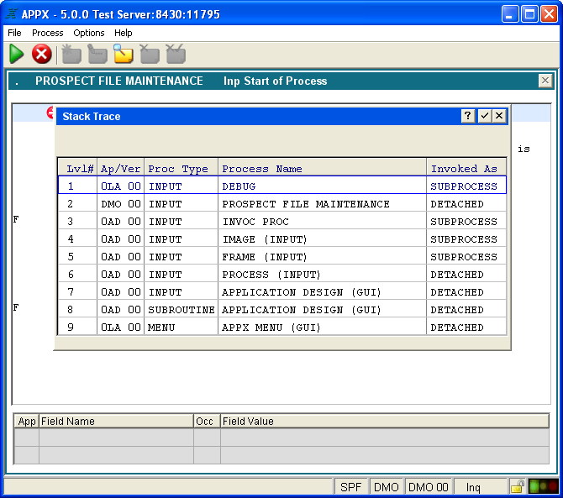The height and width of the screenshot is (498, 563).
Task: Click the green Run arrow icon
Action: pos(17,55)
